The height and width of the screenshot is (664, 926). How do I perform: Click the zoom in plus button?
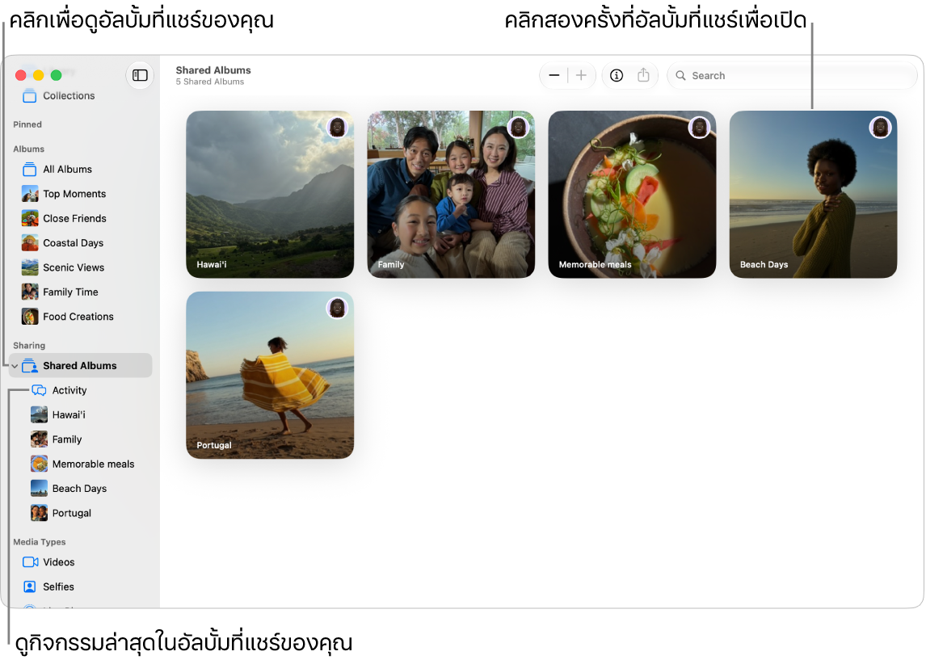tap(581, 76)
